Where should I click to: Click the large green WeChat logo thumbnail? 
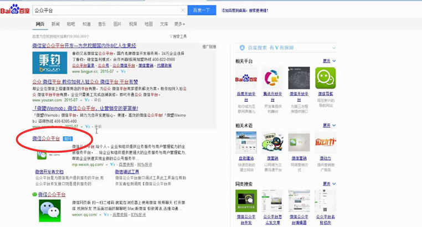[50, 211]
